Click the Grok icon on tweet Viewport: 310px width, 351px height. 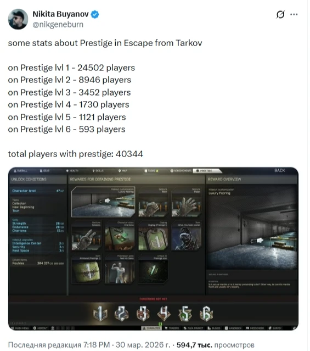[280, 14]
